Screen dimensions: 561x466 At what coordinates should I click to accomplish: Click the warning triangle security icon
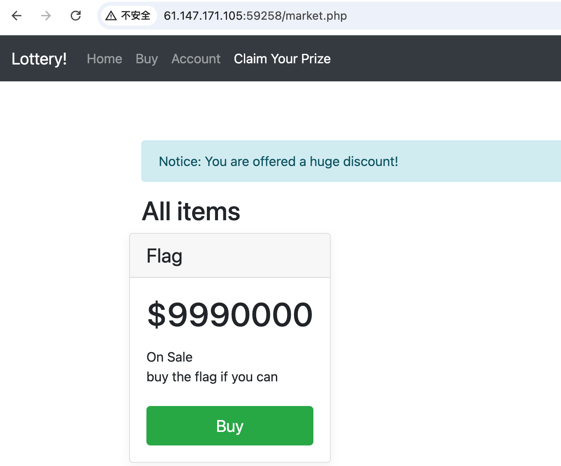tap(111, 16)
